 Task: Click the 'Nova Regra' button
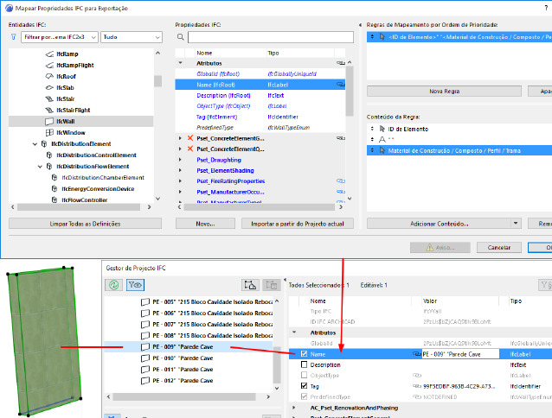coord(444,92)
